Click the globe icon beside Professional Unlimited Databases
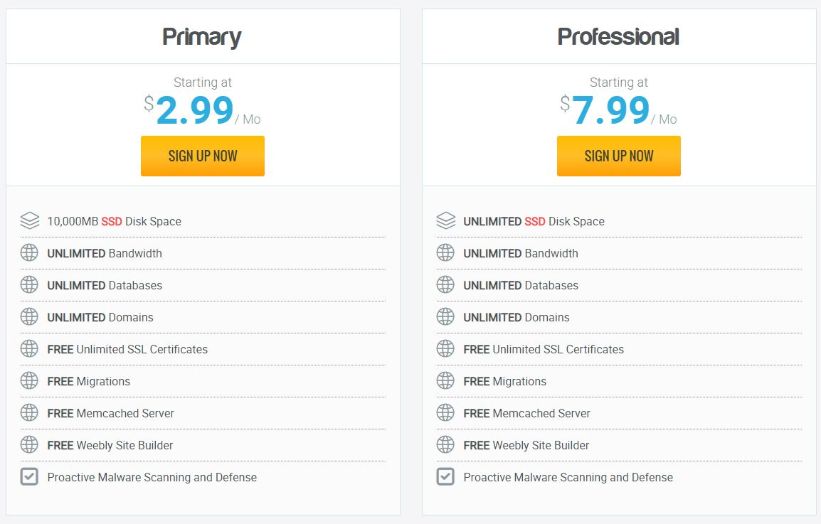The height and width of the screenshot is (524, 821). (x=445, y=285)
